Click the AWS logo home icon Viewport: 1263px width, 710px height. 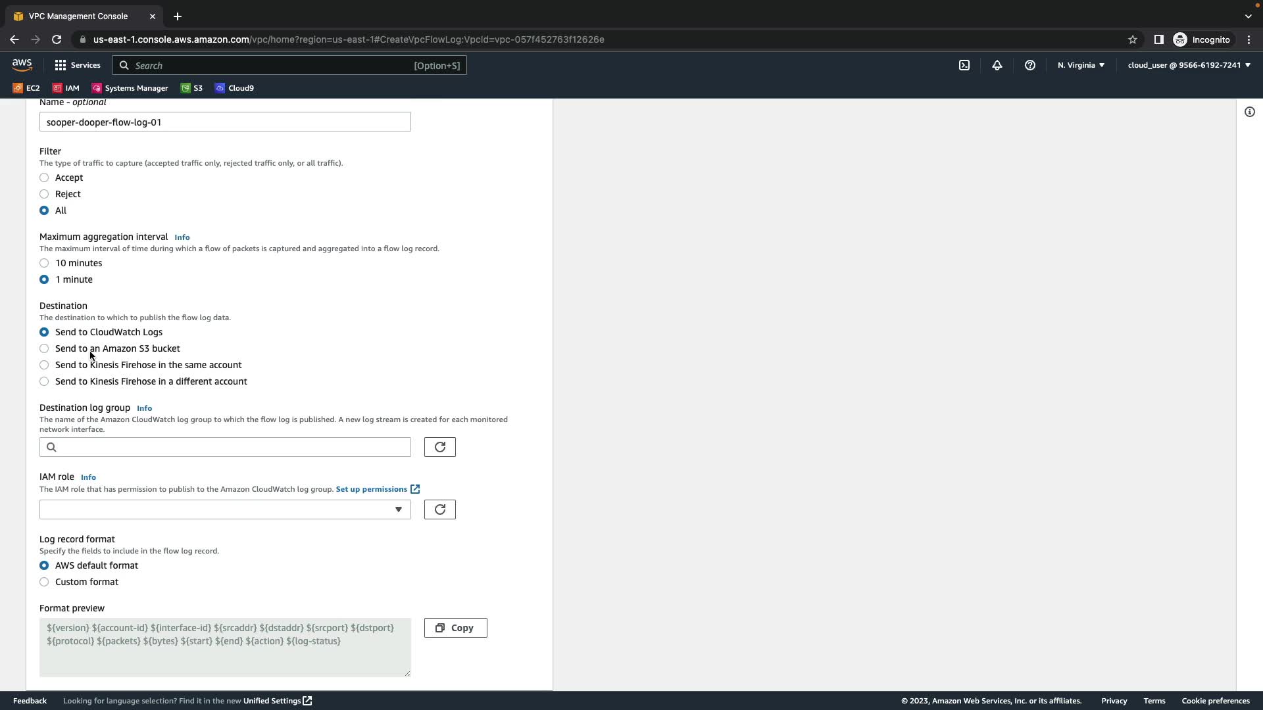tap(22, 64)
